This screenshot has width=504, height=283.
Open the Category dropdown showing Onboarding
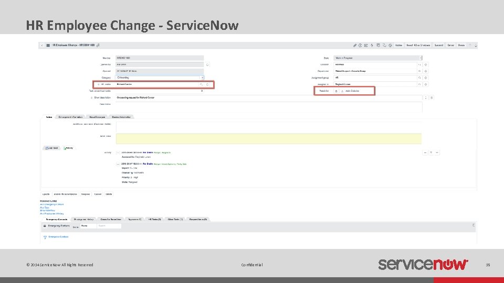click(160, 78)
